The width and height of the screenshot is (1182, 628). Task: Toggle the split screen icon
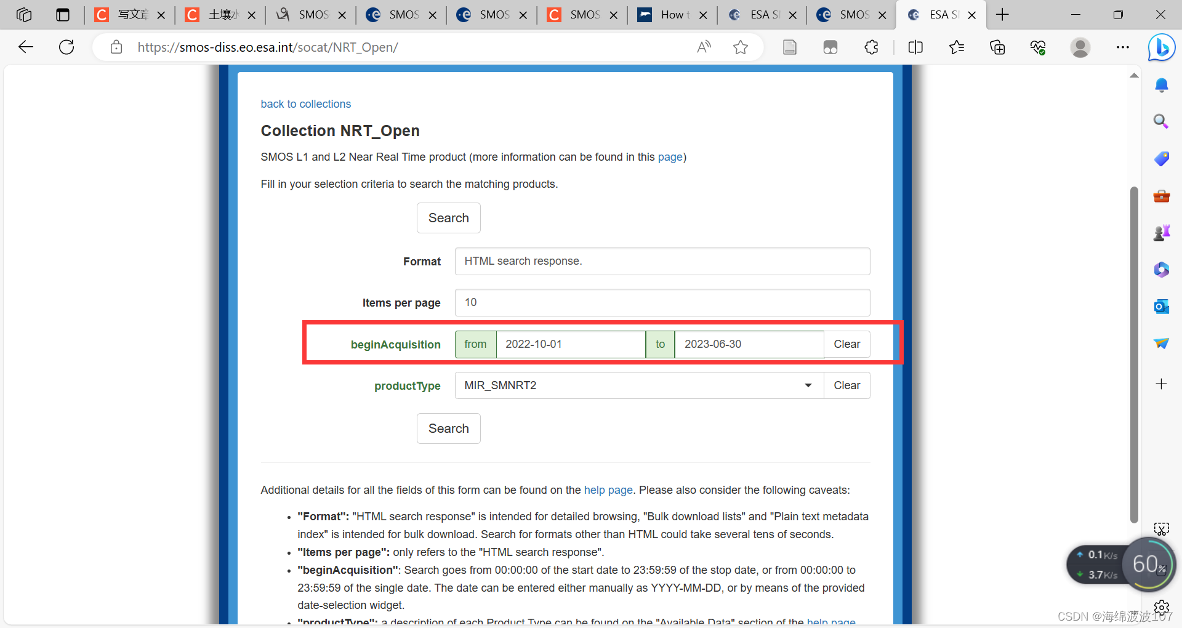(x=915, y=47)
